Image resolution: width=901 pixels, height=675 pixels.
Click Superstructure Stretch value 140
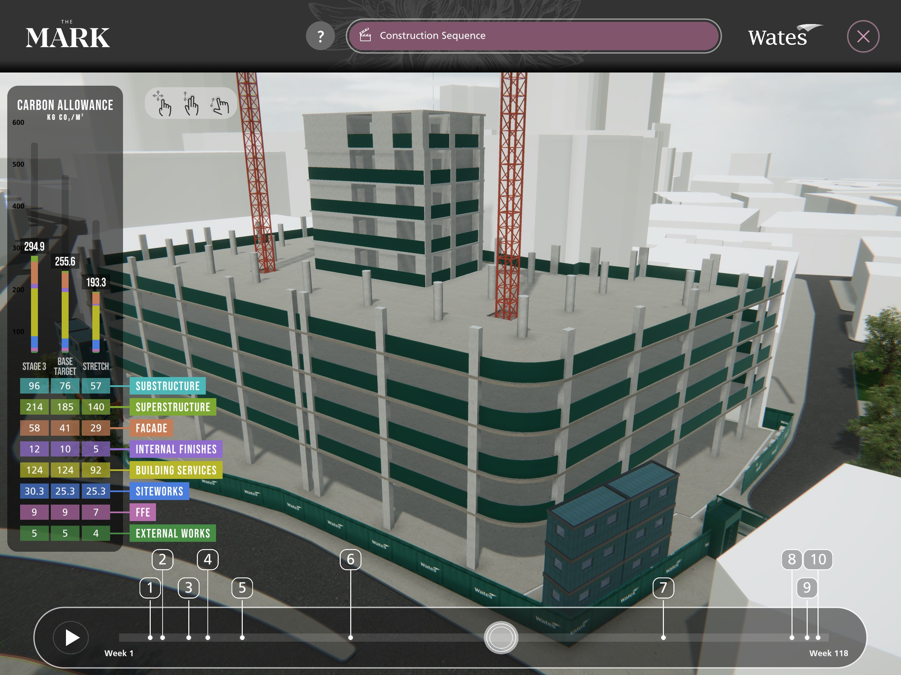pos(96,407)
